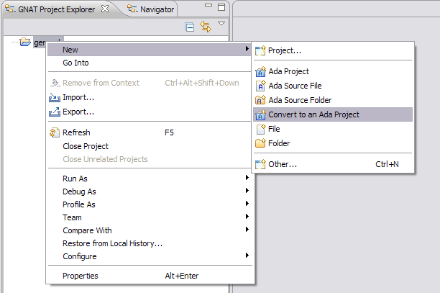Click the GNAT Project Explorer tab icon
The width and height of the screenshot is (440, 293).
[x=10, y=9]
